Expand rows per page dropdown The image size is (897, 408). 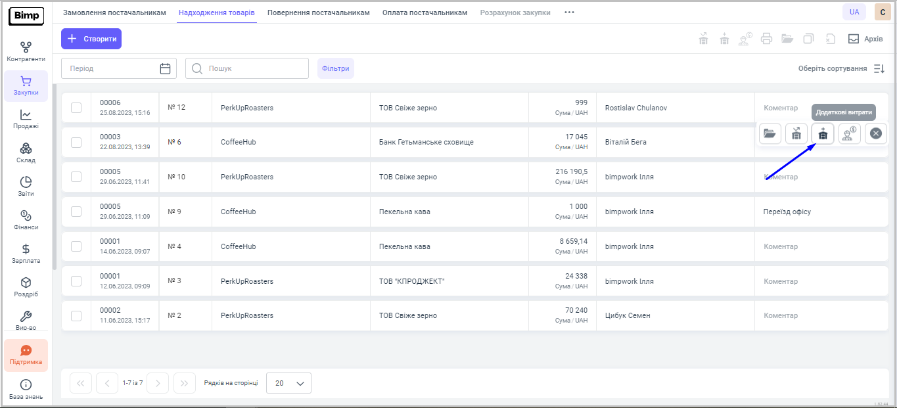tap(288, 383)
